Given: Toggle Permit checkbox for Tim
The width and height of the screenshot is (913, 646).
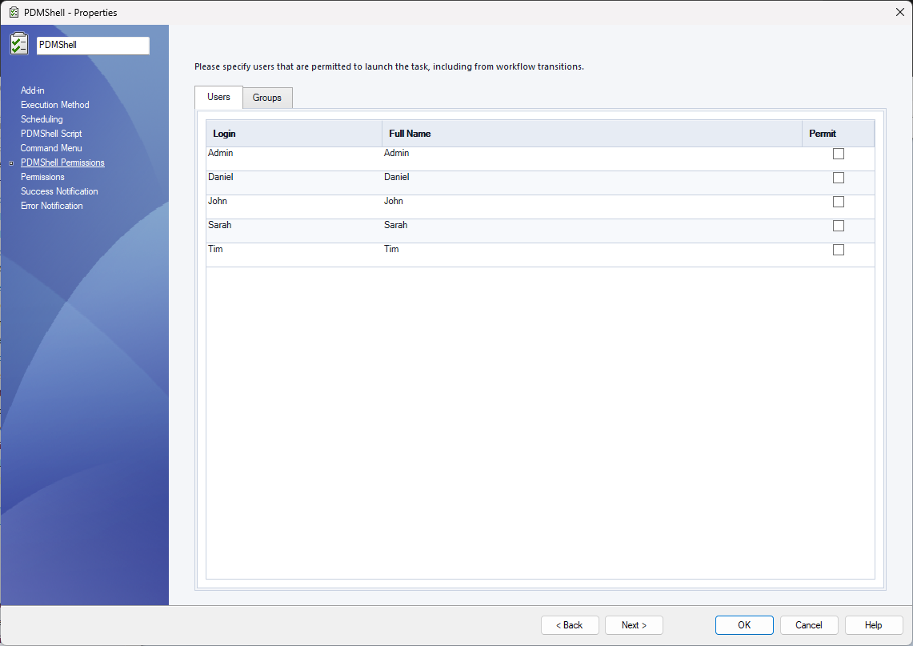Looking at the screenshot, I should (x=838, y=250).
